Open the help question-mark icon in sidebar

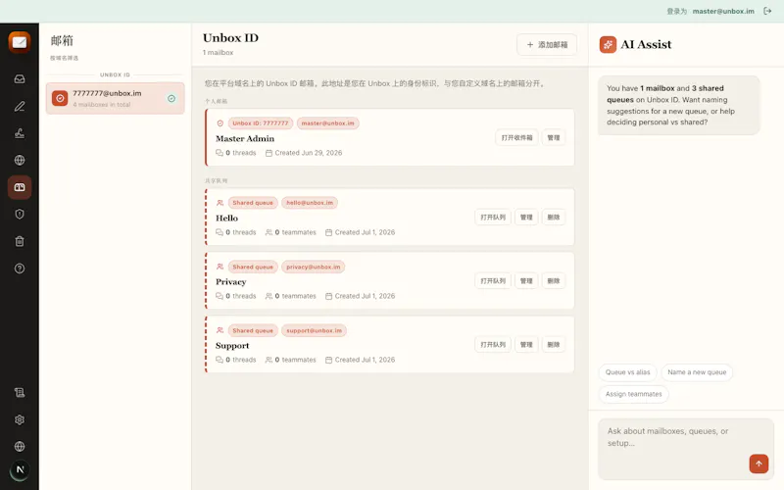tap(20, 269)
